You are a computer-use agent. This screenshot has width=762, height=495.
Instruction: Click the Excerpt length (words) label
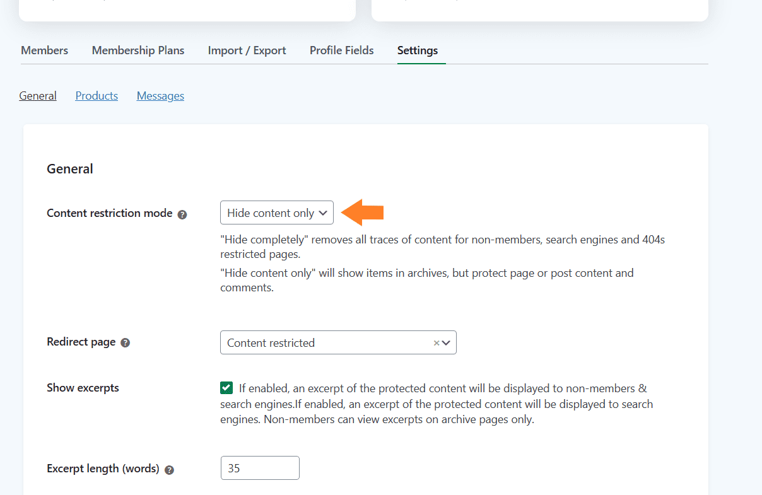tap(103, 469)
